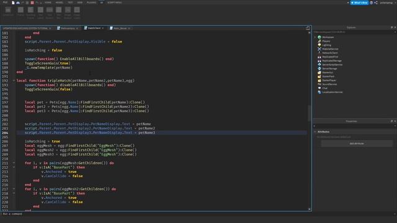Click the LocalizationService globe icon

pos(319,92)
